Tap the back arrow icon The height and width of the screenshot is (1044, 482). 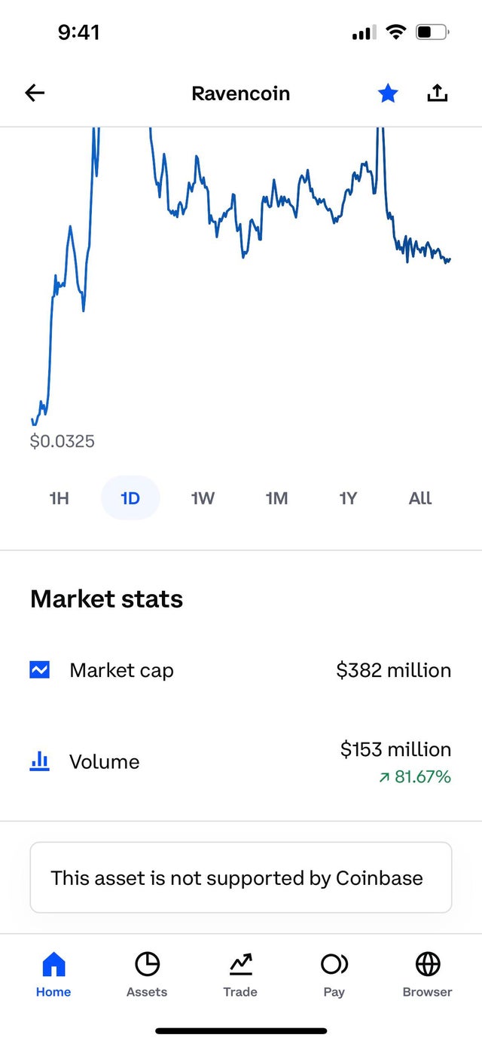(35, 93)
